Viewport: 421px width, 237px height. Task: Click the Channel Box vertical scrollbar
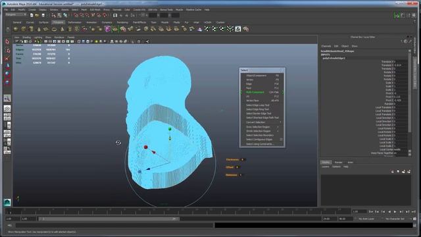410,92
